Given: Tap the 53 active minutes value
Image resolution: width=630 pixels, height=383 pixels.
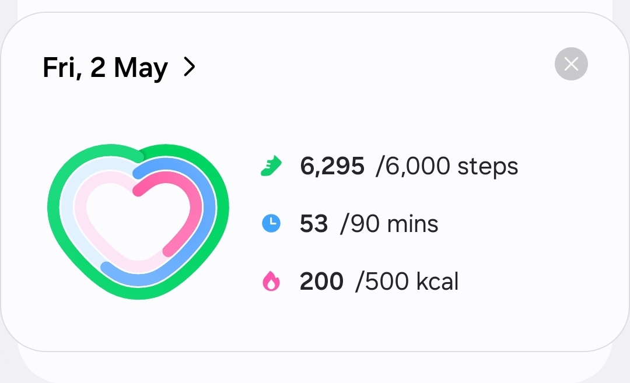Looking at the screenshot, I should point(314,224).
